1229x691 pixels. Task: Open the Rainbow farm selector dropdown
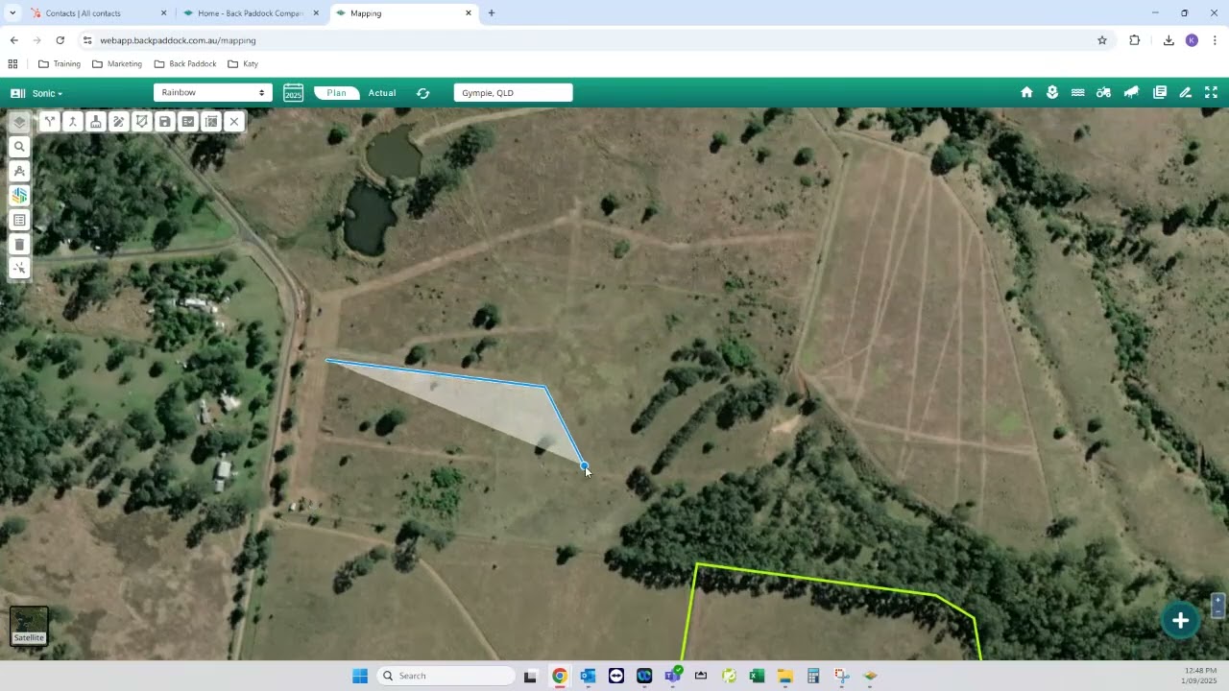(213, 92)
